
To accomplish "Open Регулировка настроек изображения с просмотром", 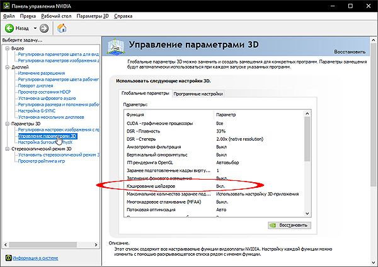I will [x=59, y=130].
